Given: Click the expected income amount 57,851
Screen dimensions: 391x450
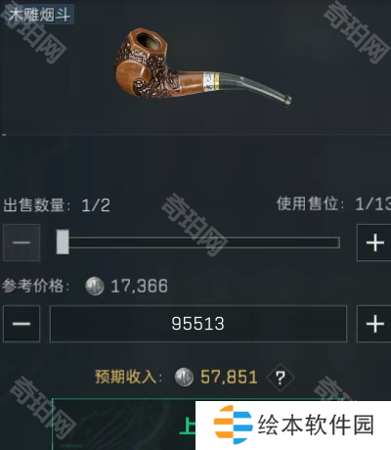Looking at the screenshot, I should (229, 377).
